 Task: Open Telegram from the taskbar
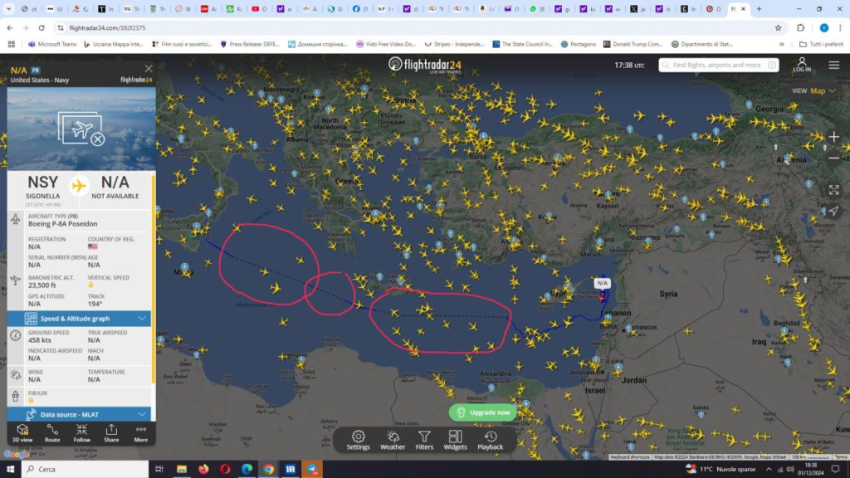pos(312,470)
